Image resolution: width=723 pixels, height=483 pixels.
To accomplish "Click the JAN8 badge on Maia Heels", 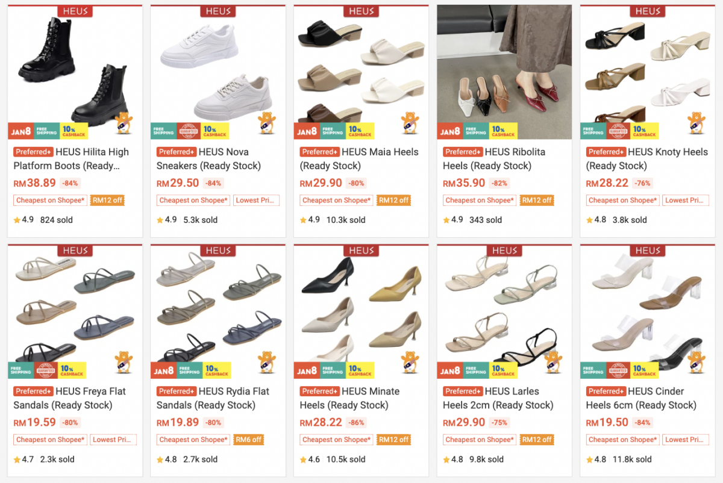I will coord(307,131).
